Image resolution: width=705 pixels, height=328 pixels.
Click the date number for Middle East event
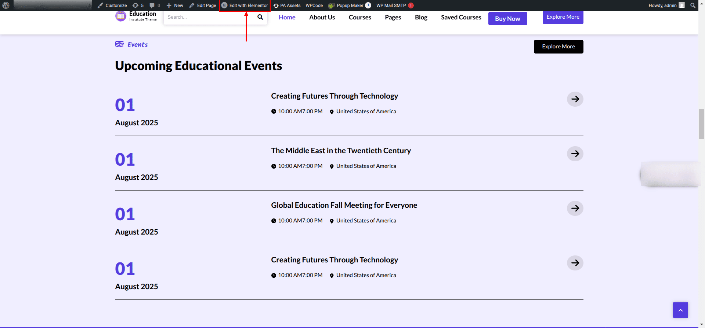[x=125, y=159]
